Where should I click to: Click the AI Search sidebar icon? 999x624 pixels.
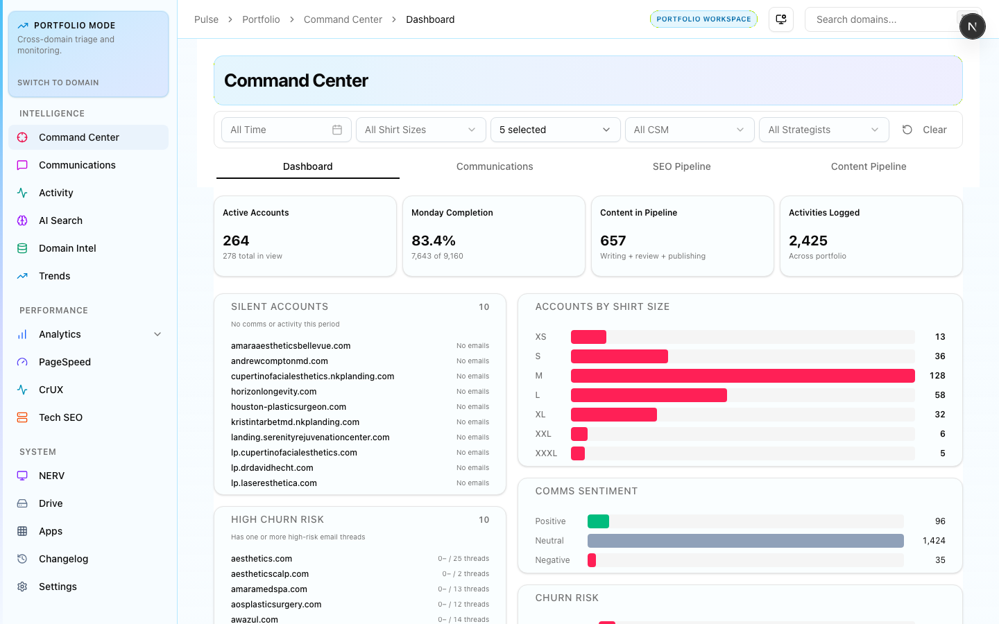[22, 220]
